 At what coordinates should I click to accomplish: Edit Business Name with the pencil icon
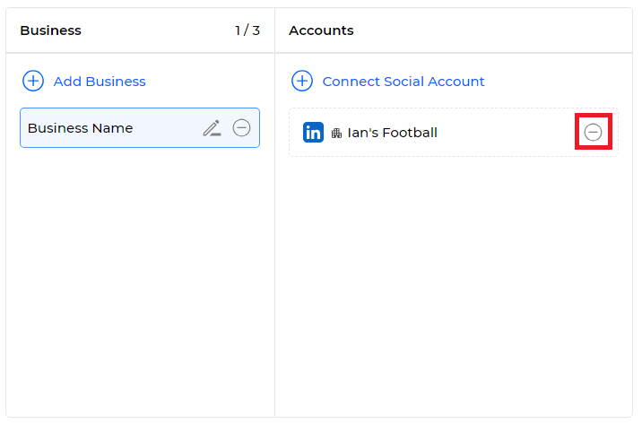click(x=213, y=128)
